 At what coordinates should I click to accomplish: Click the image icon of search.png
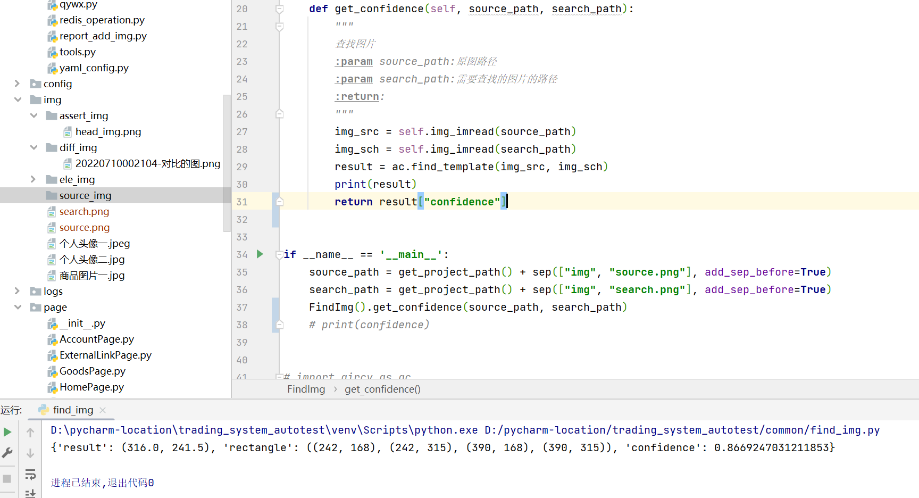[52, 212]
